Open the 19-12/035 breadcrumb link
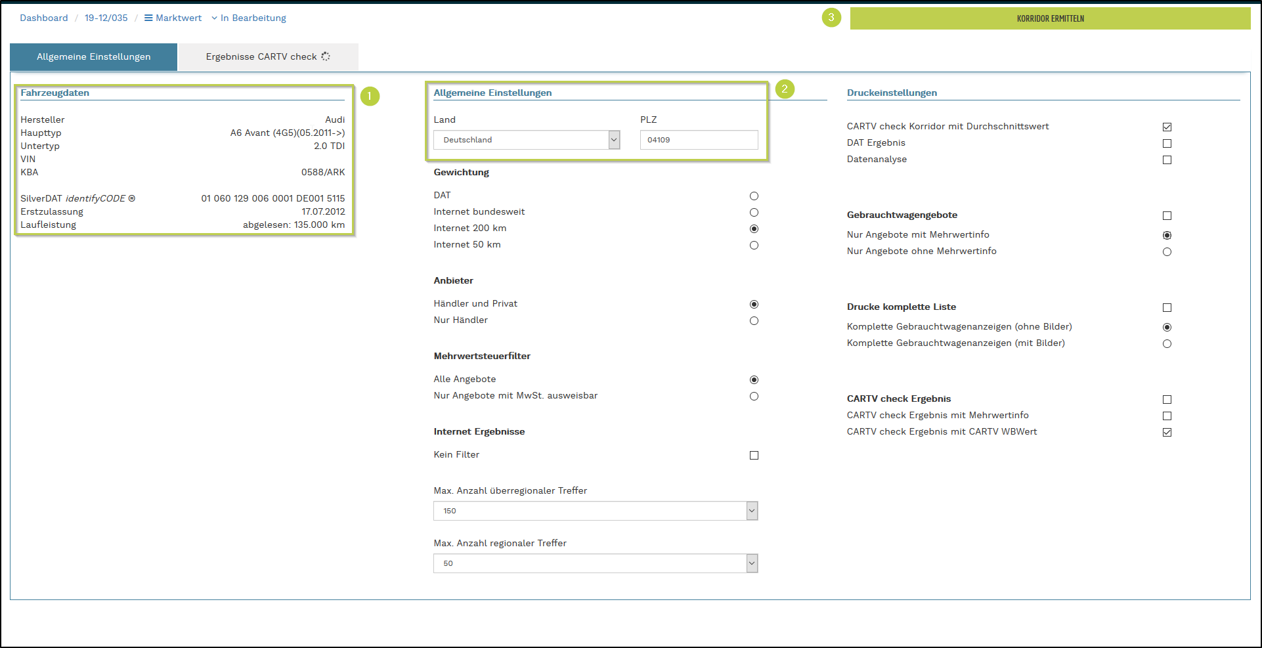 106,18
